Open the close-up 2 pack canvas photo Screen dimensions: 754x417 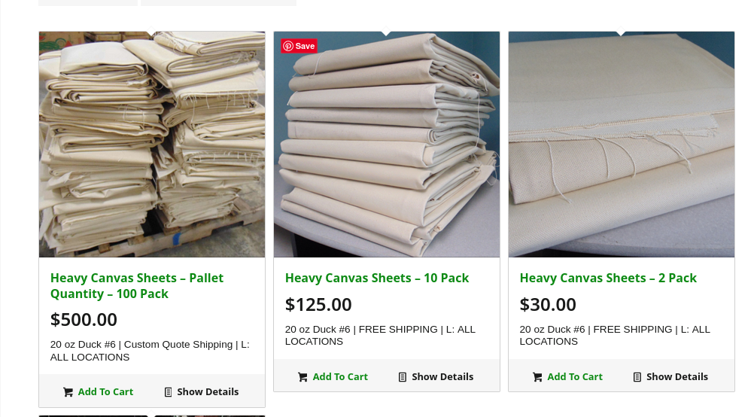(622, 145)
